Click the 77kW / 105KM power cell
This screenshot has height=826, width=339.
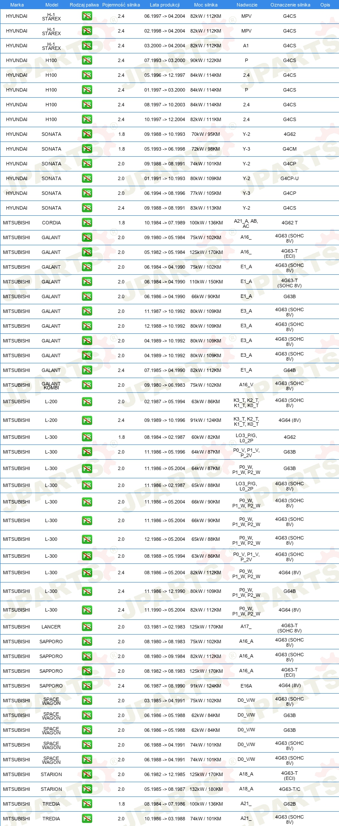click(x=205, y=193)
